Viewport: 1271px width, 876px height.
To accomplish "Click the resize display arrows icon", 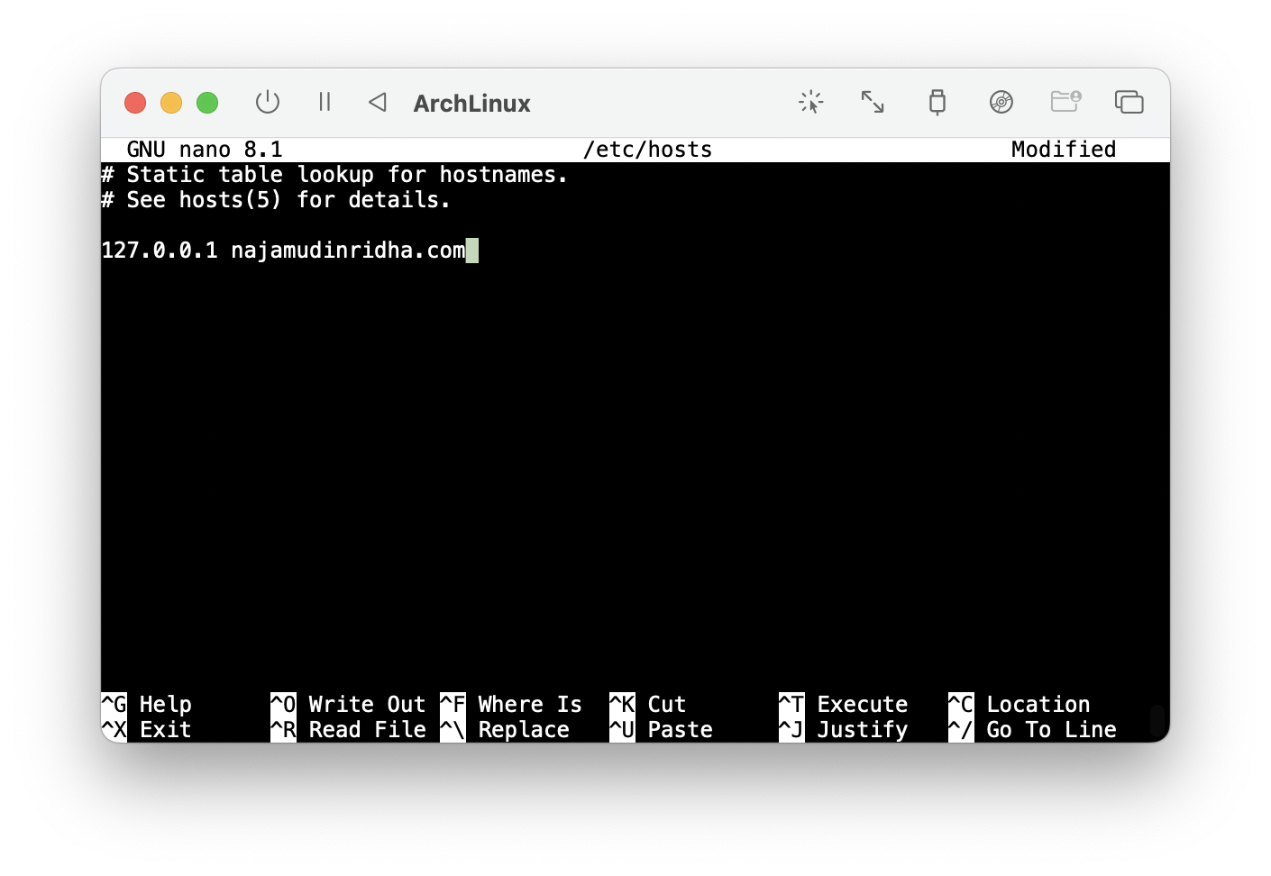I will 873,102.
